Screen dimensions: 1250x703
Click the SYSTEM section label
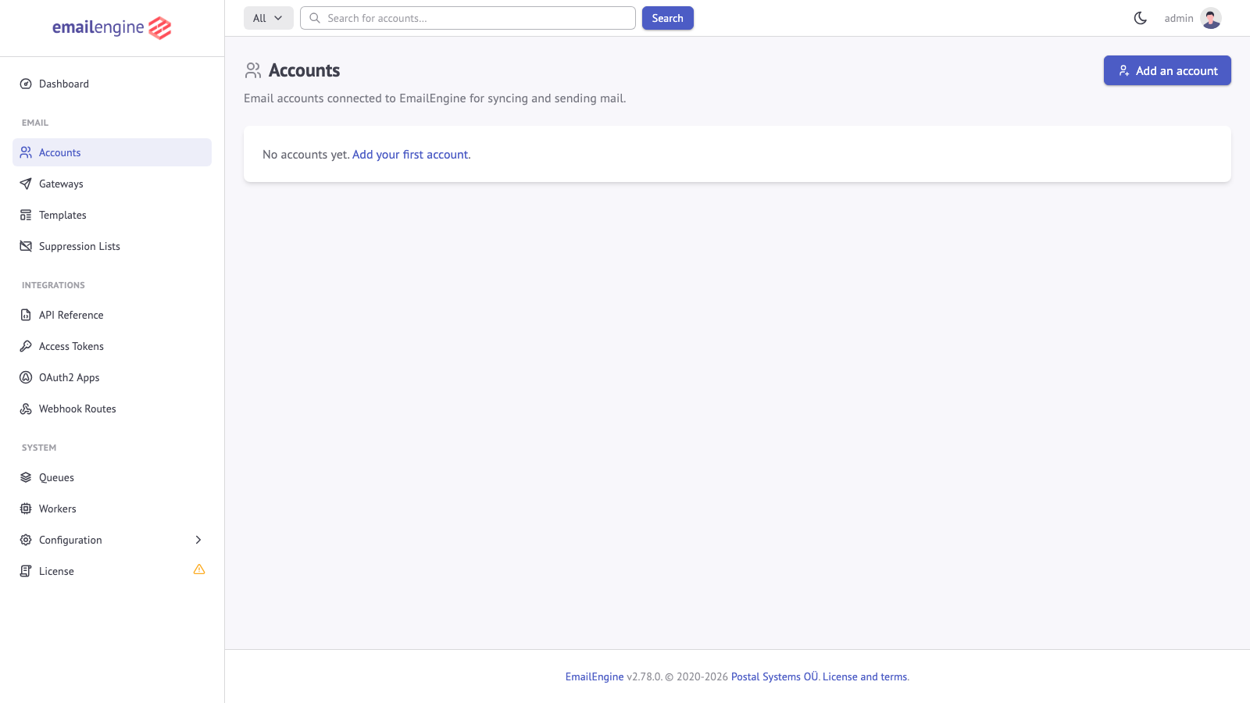(x=39, y=448)
